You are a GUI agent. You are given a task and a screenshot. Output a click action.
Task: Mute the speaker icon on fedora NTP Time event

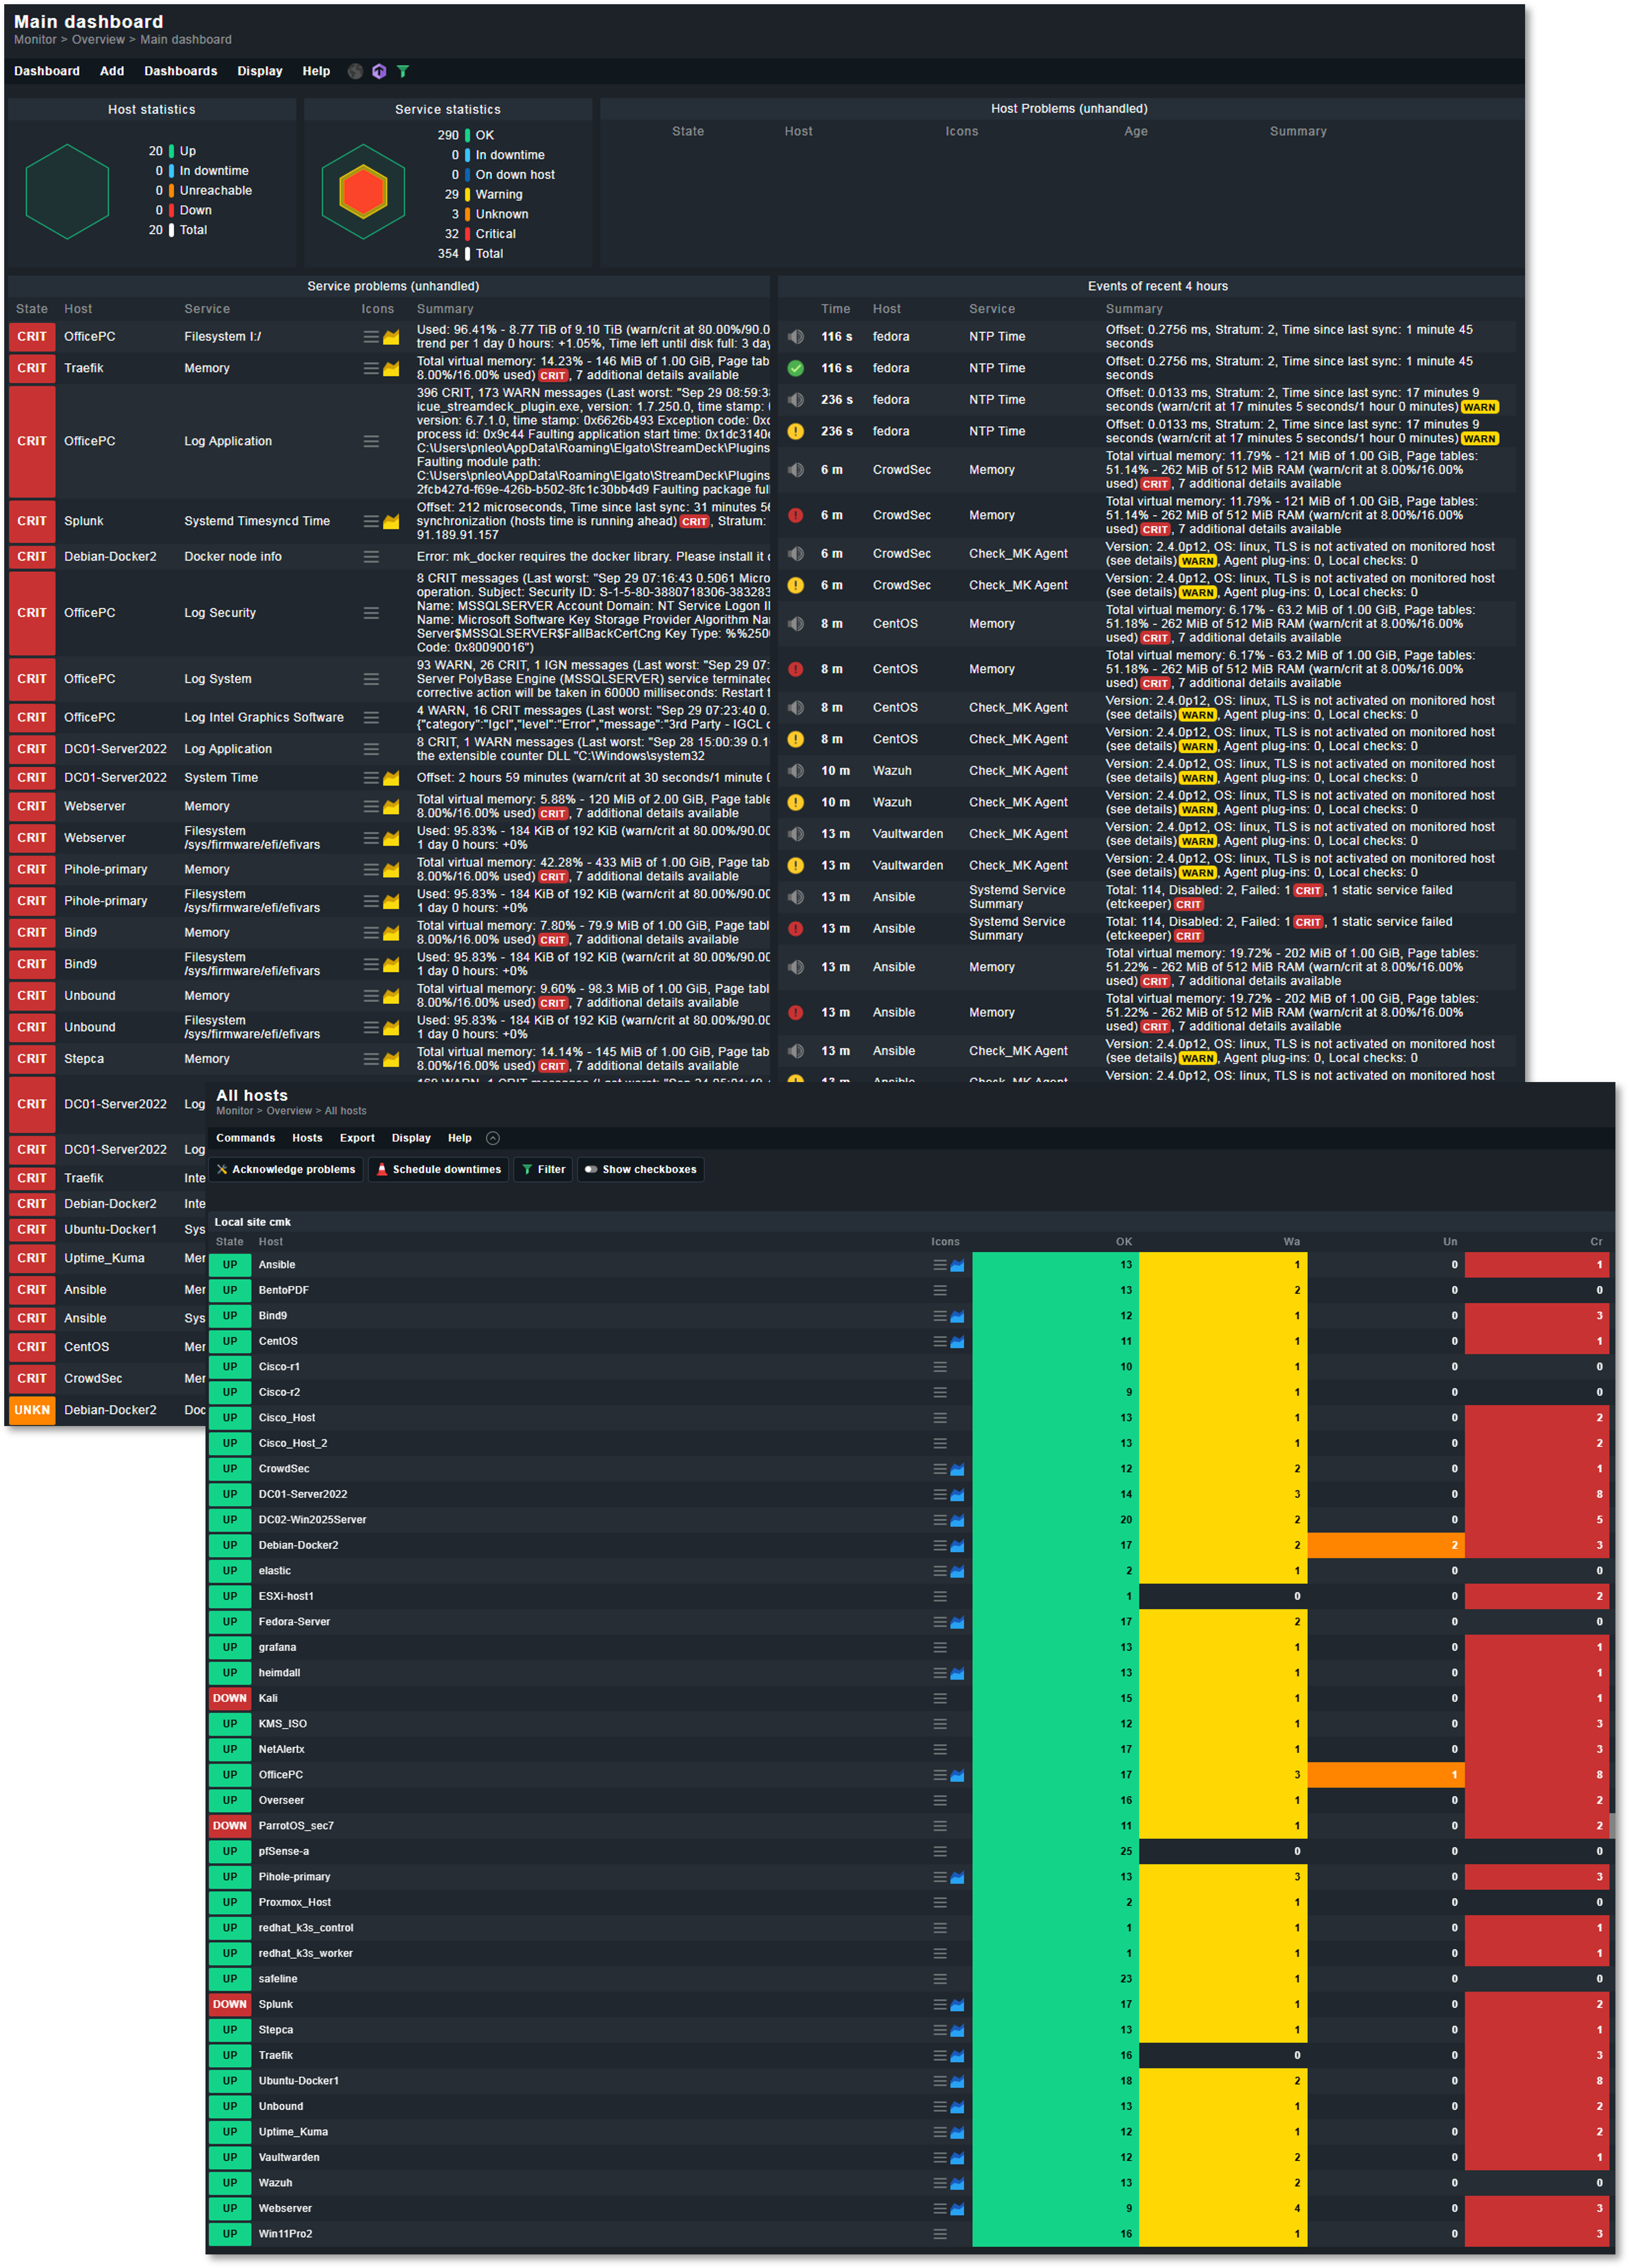795,337
